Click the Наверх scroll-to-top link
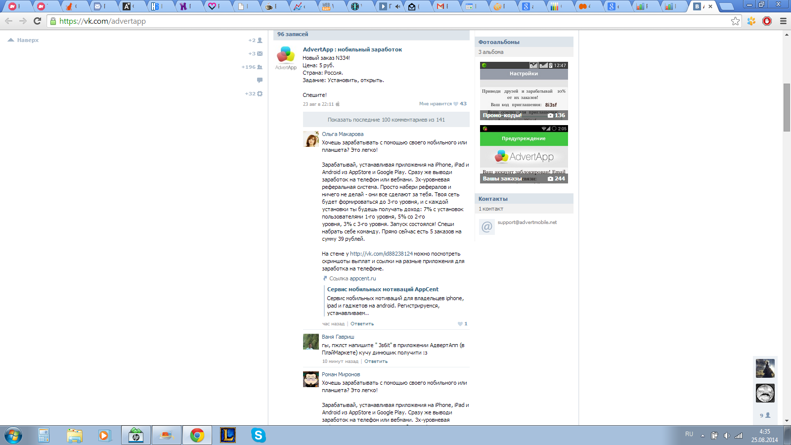The width and height of the screenshot is (791, 445). click(23, 40)
